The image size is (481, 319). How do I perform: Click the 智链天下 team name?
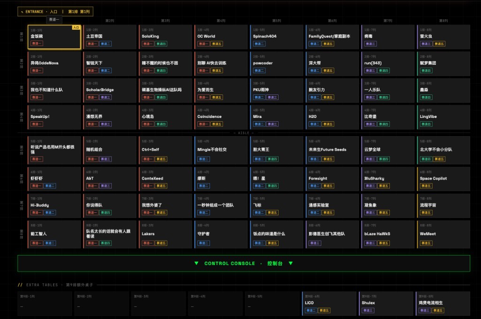(x=94, y=63)
